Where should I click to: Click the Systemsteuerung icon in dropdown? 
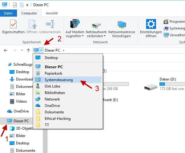click(38, 80)
